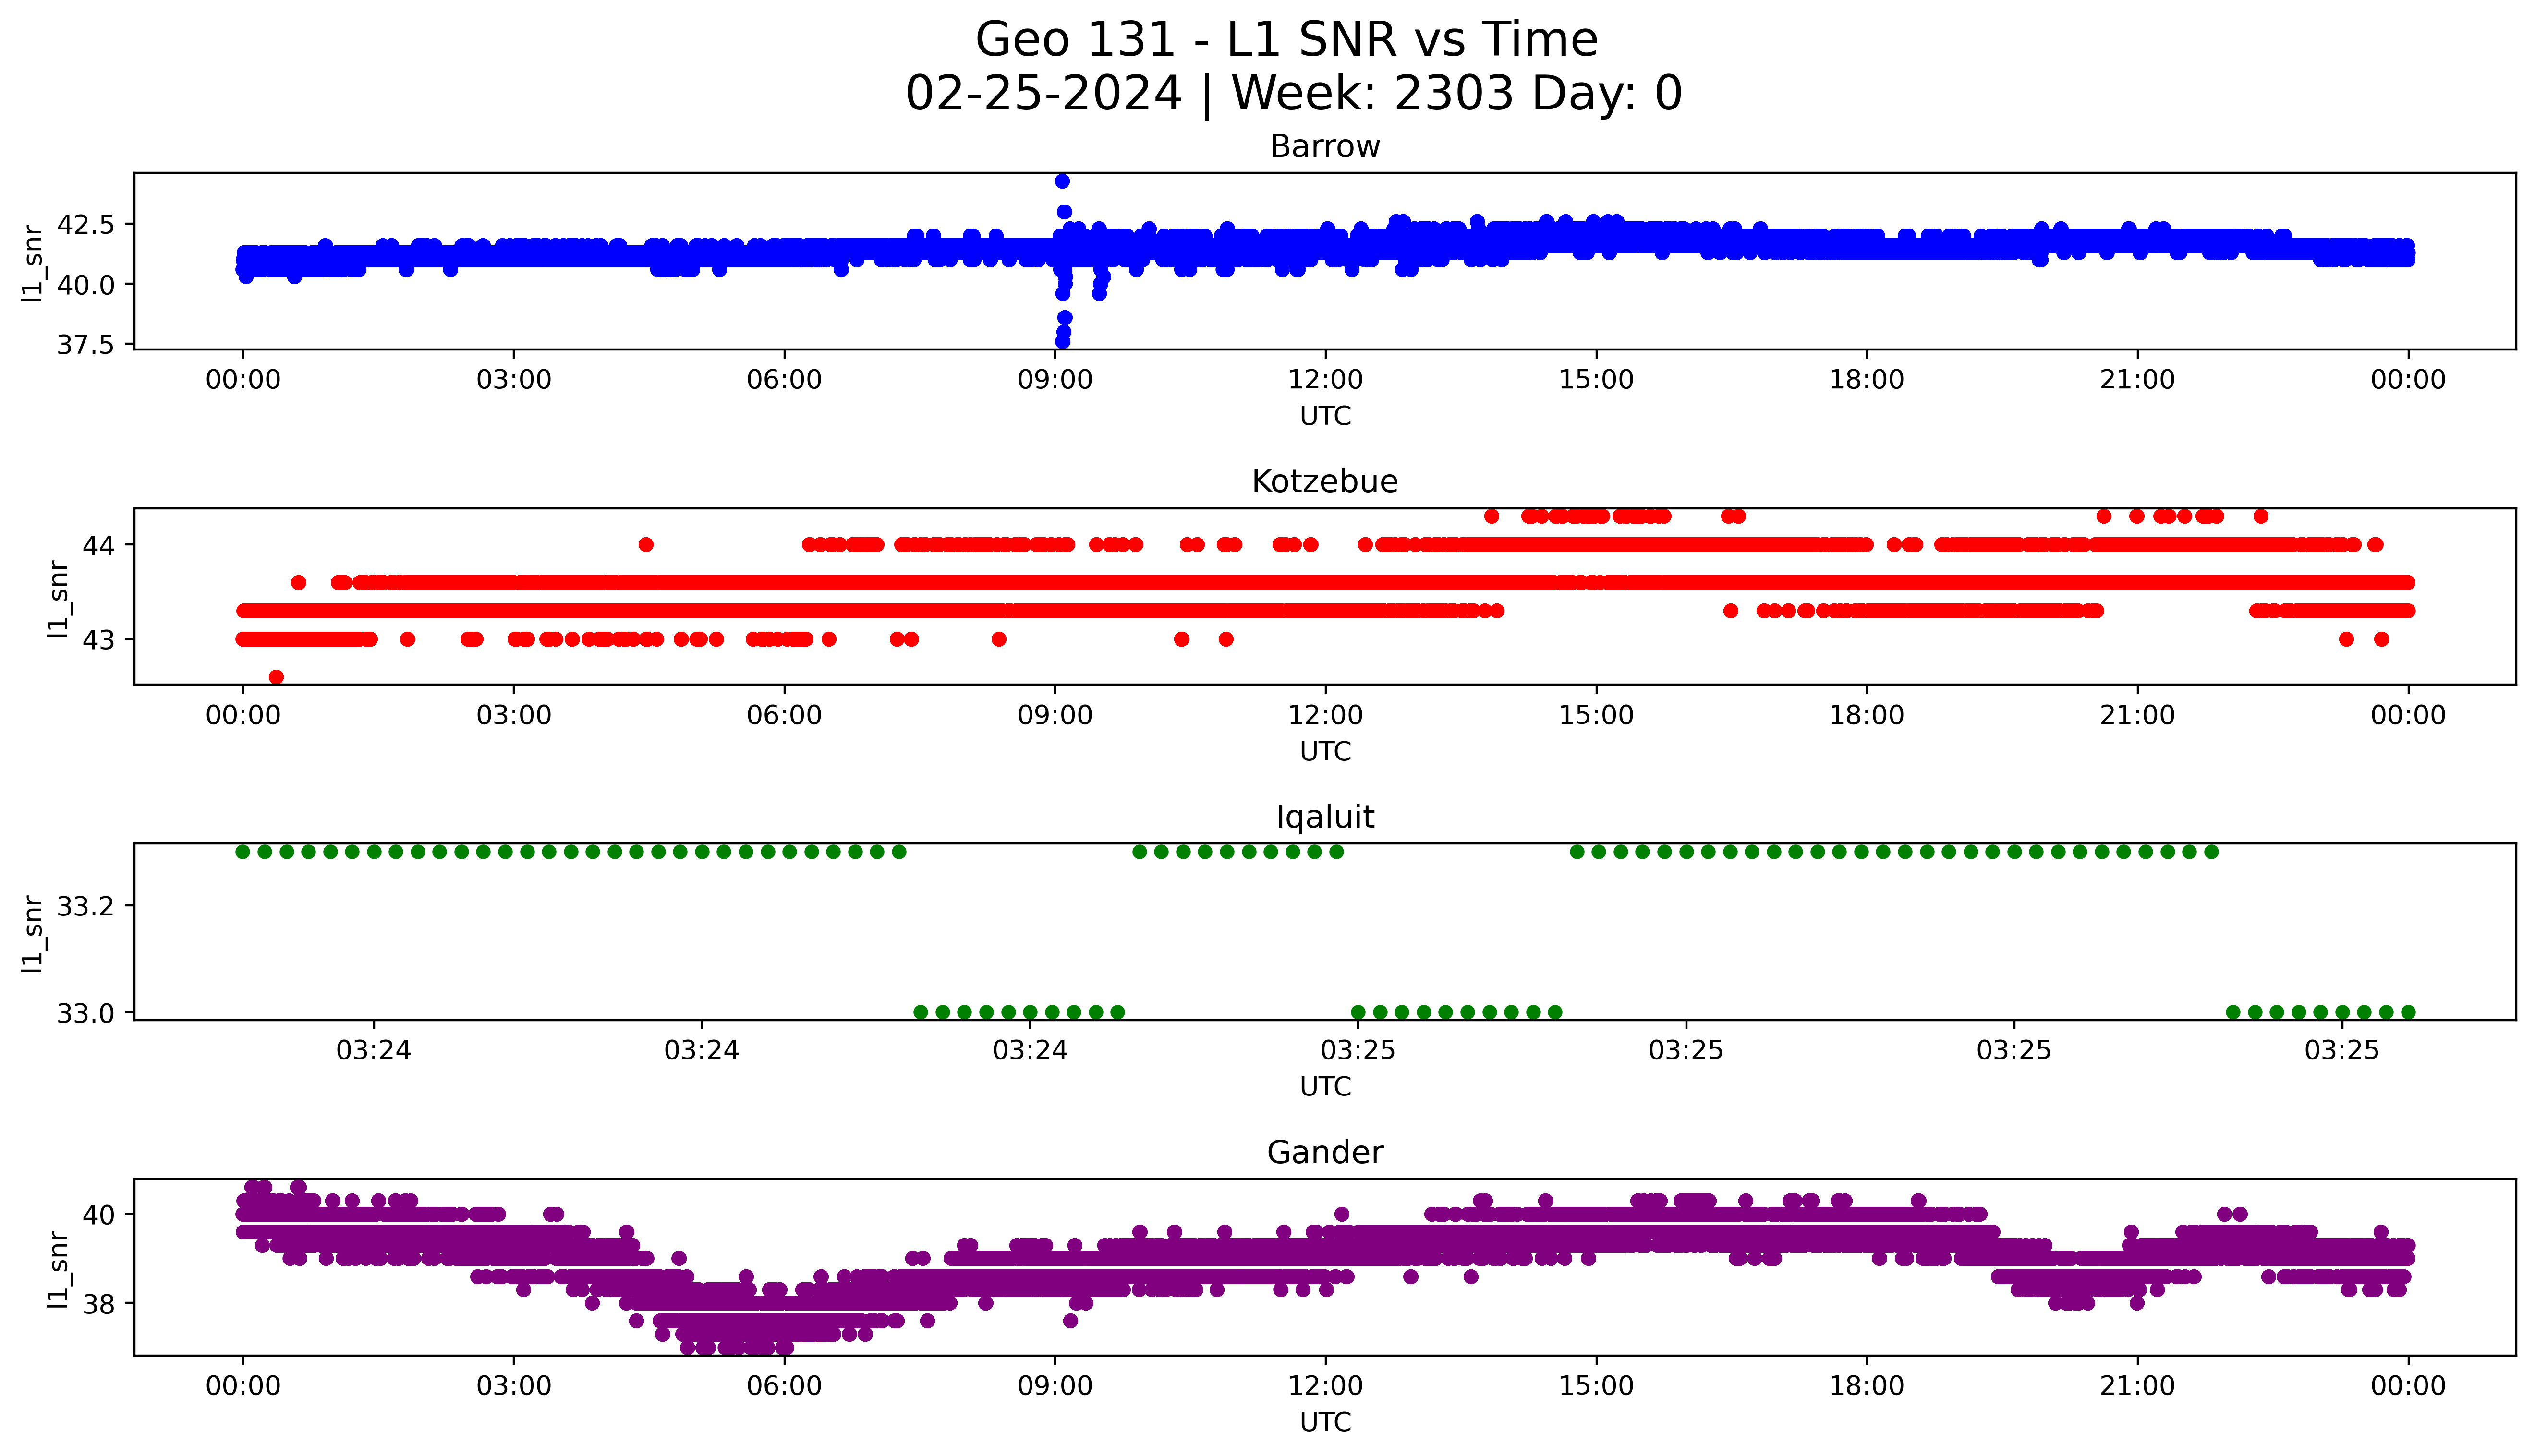Click the 21:00 tick label on Barrow plot
Screen dimensions: 2535x1456
(2138, 380)
